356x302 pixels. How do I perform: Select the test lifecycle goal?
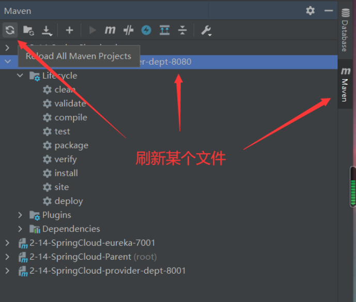point(62,131)
